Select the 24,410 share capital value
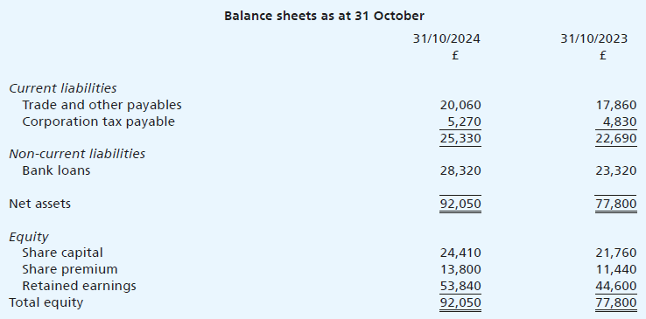Screen dimensions: 646x319 (460, 253)
